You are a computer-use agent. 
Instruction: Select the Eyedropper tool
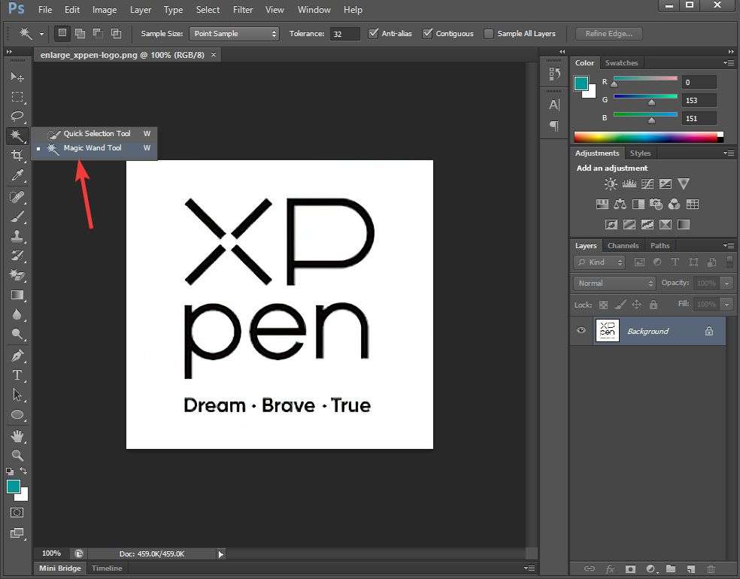[x=17, y=176]
